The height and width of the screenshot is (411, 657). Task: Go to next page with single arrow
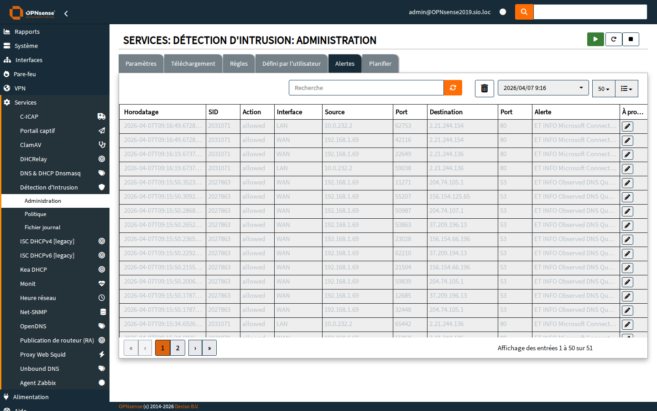(x=195, y=348)
